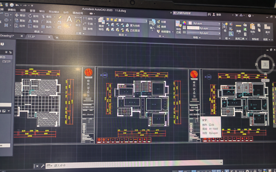Toggle the layer on/off lightbulb icon
This screenshot has width=276, height=172.
[108, 20]
